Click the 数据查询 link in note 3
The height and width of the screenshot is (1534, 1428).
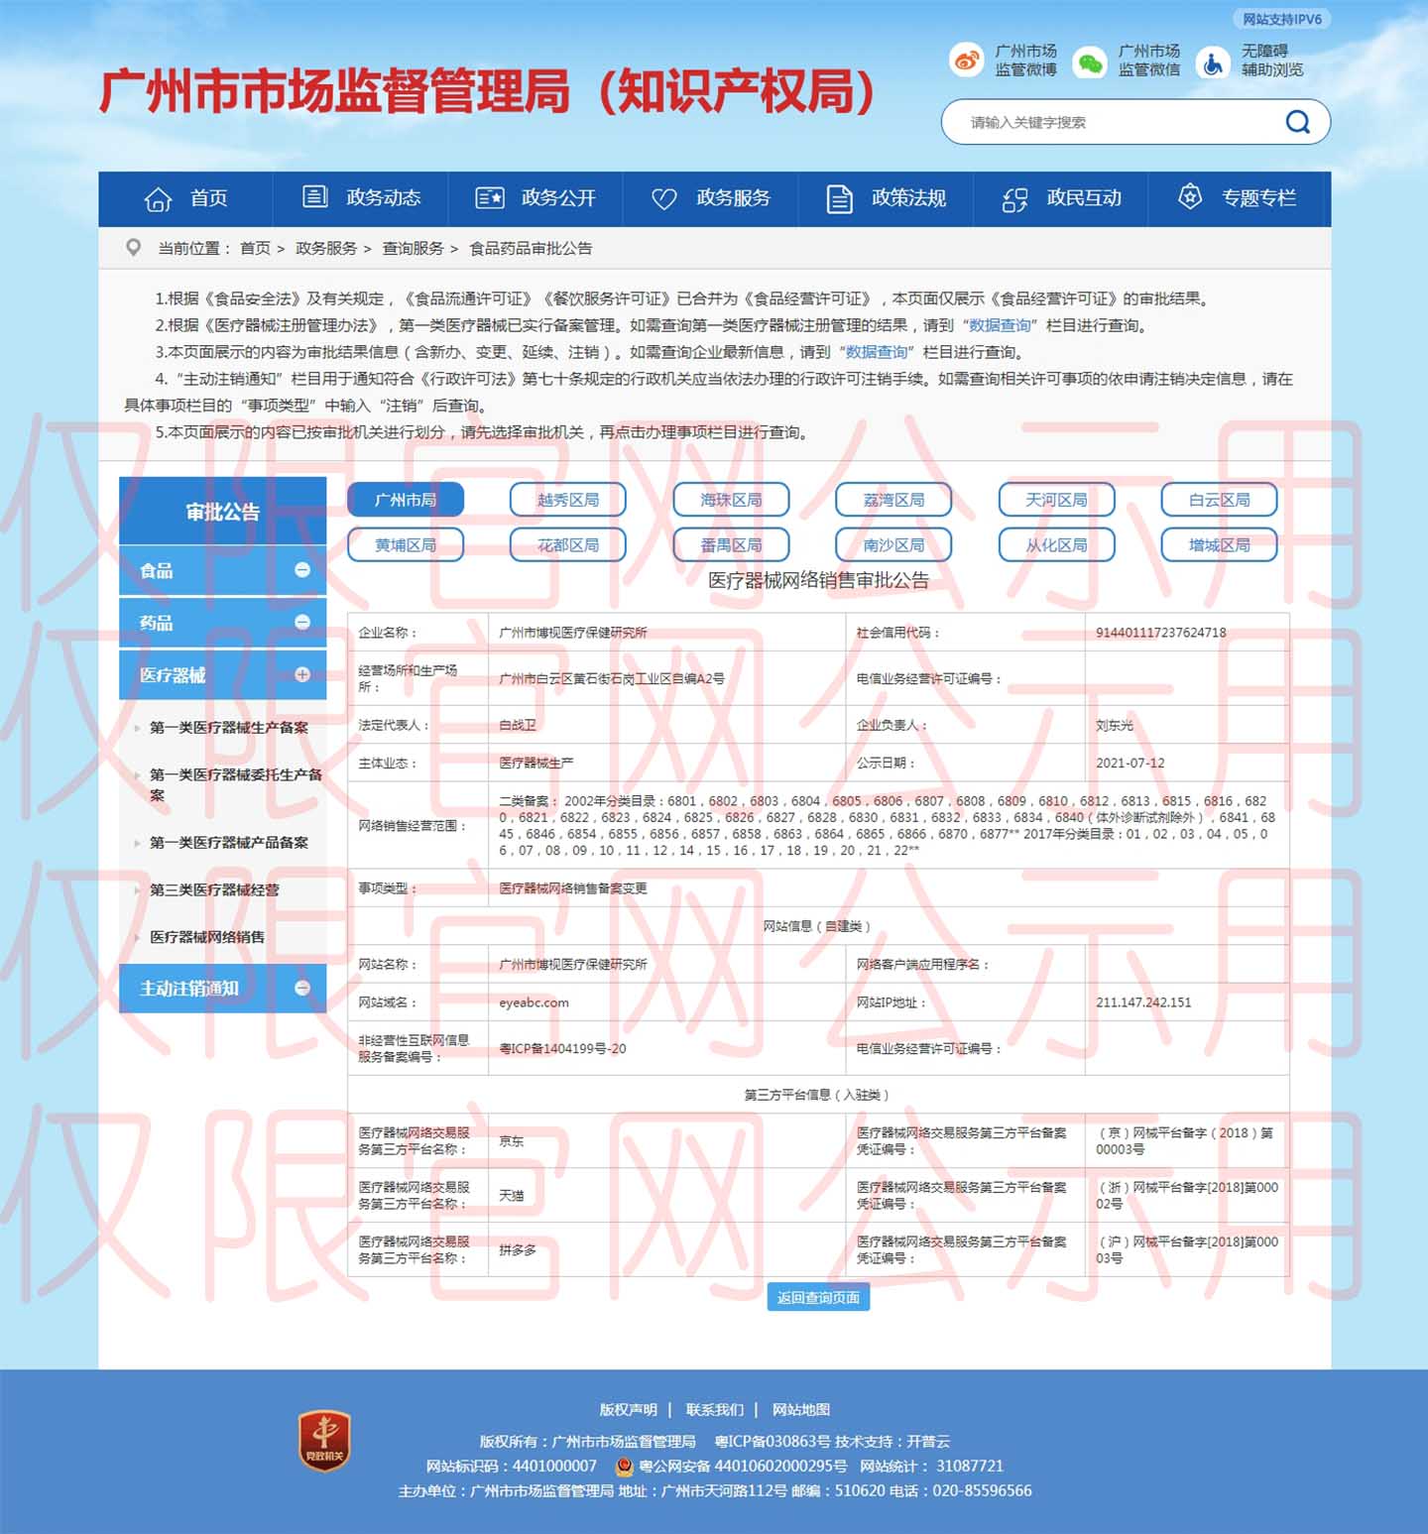point(876,352)
